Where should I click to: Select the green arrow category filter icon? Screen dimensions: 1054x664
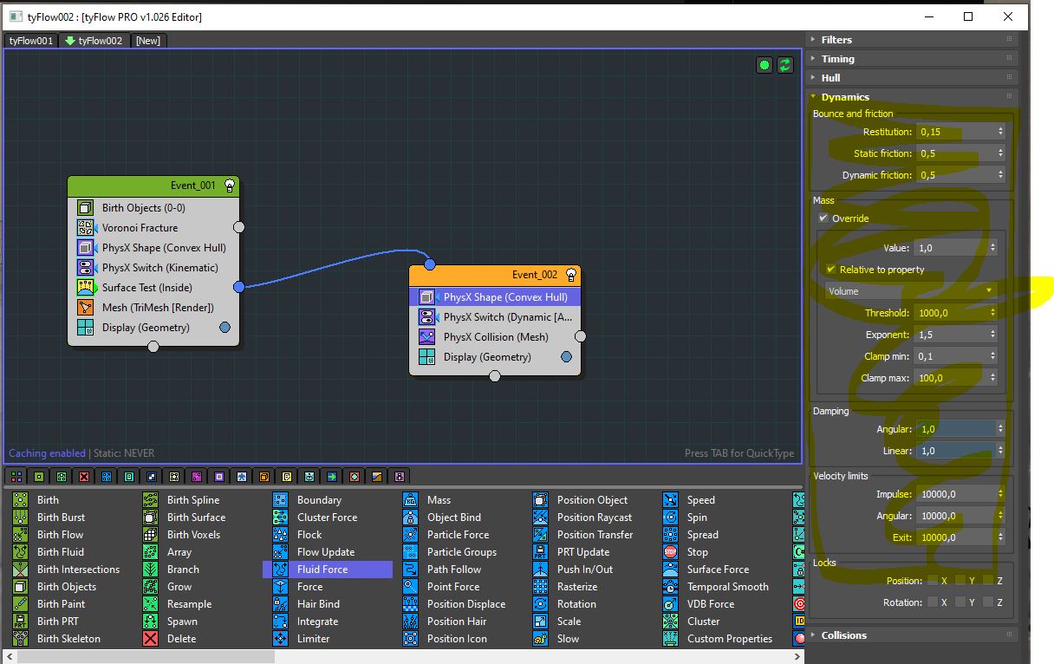[332, 477]
